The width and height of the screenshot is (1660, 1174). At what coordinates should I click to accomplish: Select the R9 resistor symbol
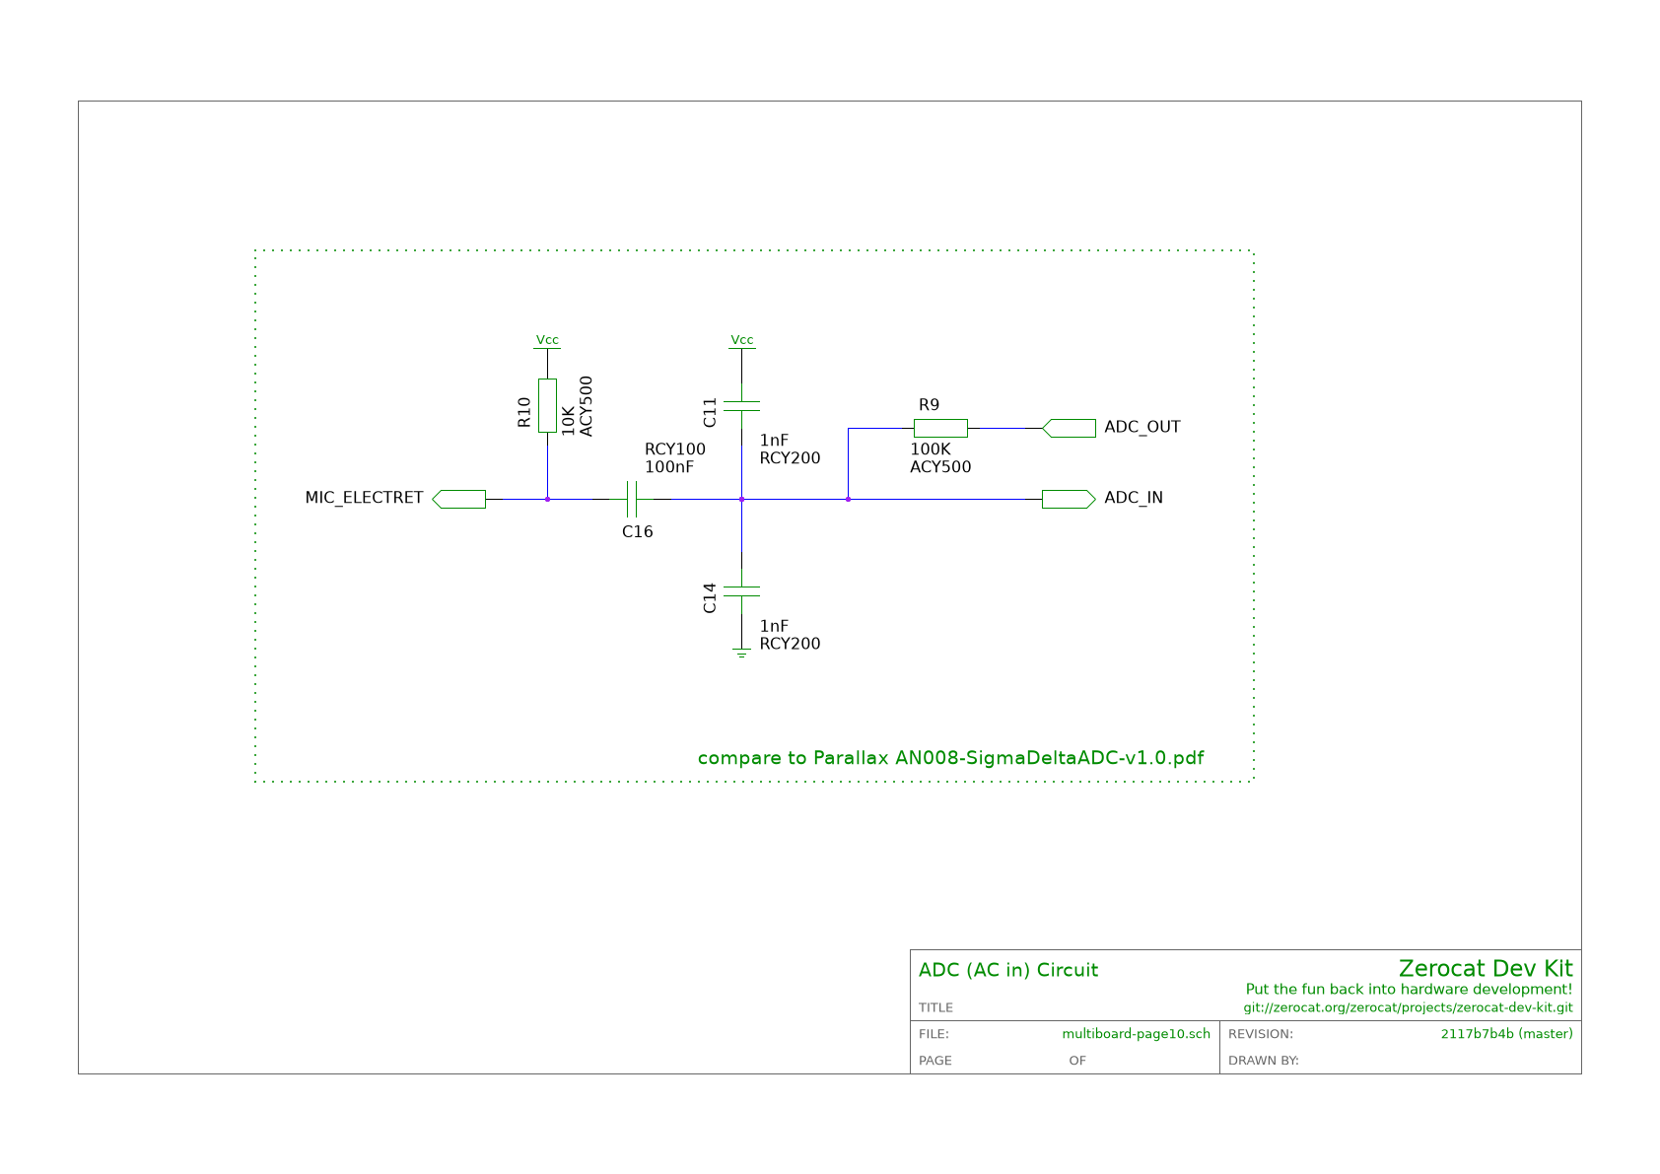pos(940,428)
